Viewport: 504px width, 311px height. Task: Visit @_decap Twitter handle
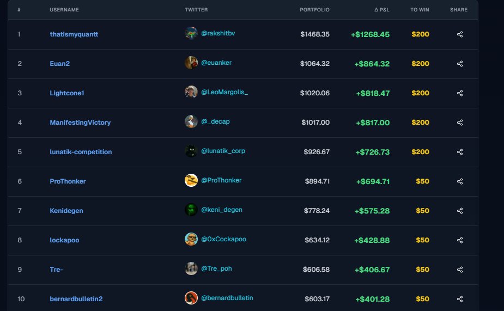(215, 122)
